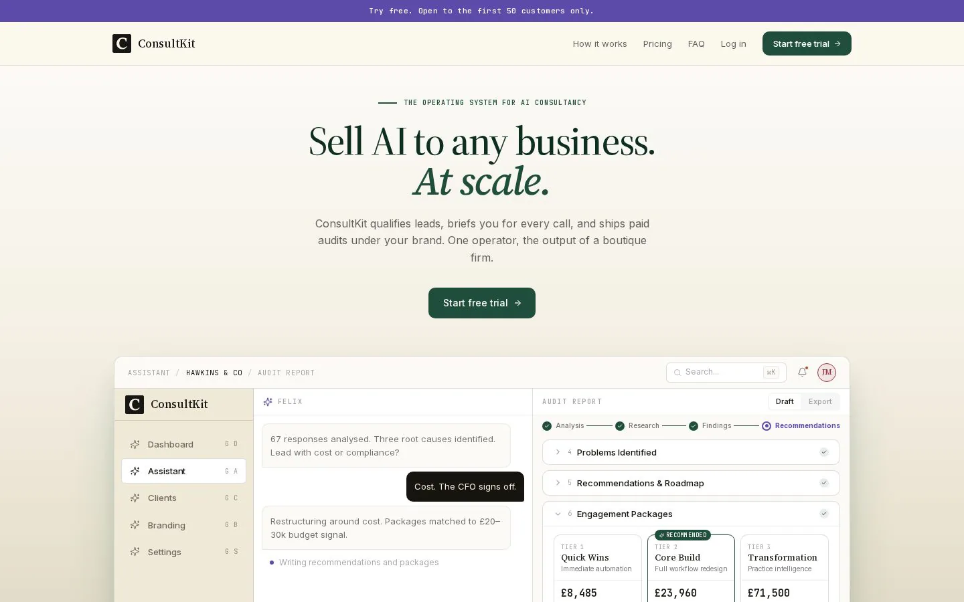Open Settings in the sidebar
Image resolution: width=964 pixels, height=602 pixels.
(183, 552)
